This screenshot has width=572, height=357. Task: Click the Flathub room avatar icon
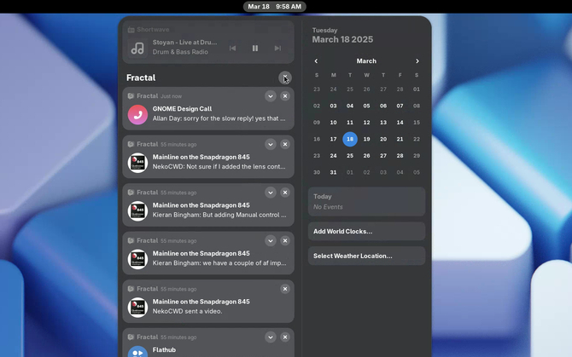tap(137, 352)
